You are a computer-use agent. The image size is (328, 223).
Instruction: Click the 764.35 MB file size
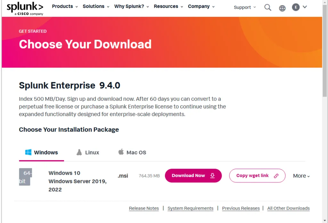pos(149,176)
